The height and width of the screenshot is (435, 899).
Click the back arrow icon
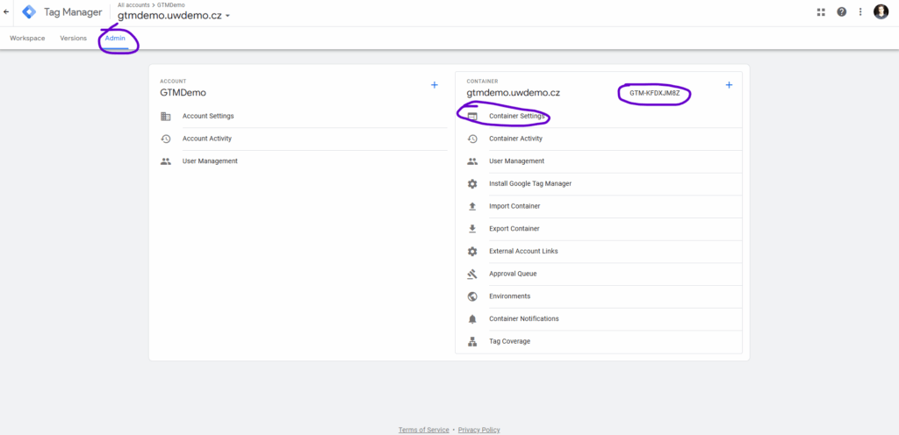click(7, 12)
